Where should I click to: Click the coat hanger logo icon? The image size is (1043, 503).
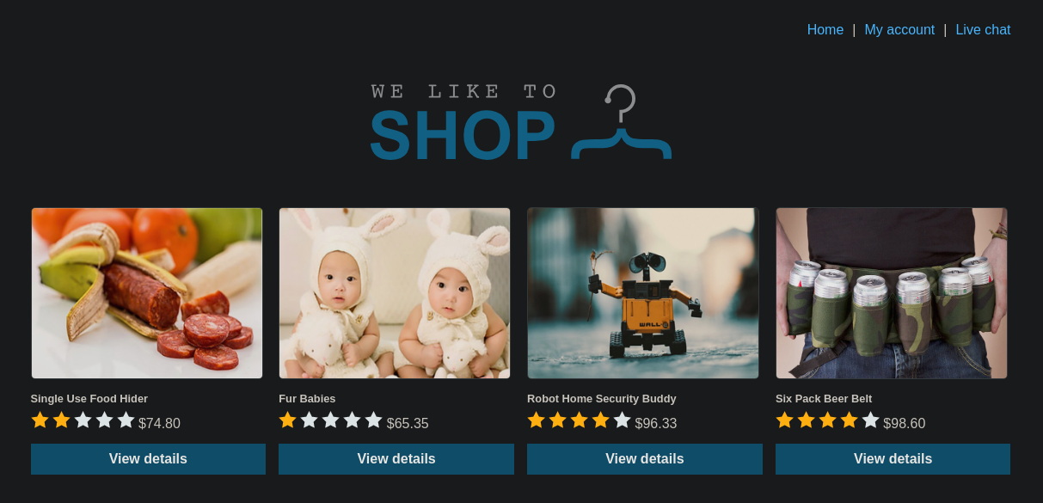[x=621, y=122]
